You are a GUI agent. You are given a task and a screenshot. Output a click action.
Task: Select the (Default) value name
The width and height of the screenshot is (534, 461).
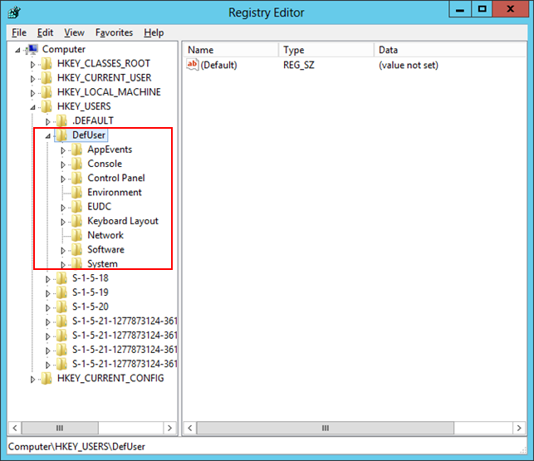pos(218,65)
